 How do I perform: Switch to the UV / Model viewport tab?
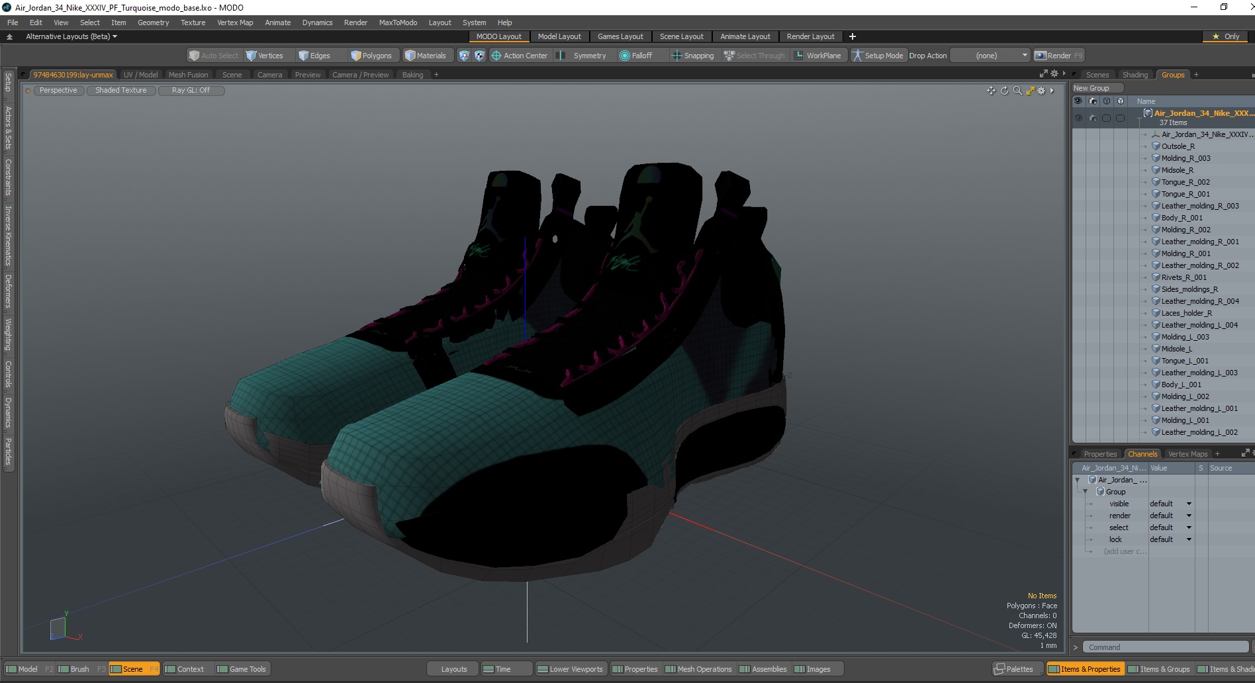click(140, 75)
